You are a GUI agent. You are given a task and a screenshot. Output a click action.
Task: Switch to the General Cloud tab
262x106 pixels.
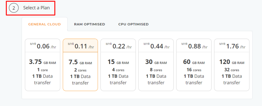pos(44,24)
